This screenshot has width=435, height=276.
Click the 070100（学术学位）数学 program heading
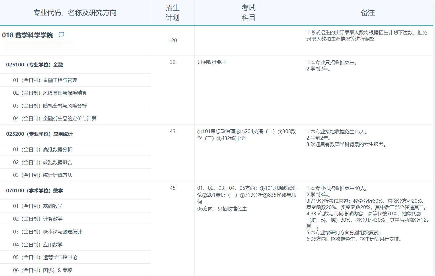tap(35, 190)
